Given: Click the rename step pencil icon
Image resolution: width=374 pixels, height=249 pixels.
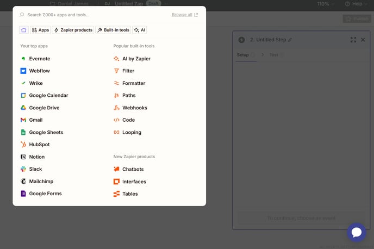Looking at the screenshot, I should pyautogui.click(x=290, y=40).
